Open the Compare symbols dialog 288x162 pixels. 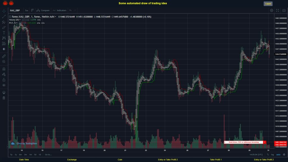(43, 10)
